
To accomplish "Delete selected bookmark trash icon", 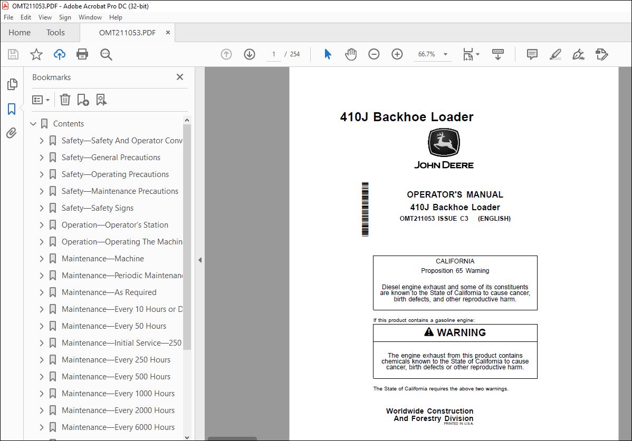I will click(65, 100).
